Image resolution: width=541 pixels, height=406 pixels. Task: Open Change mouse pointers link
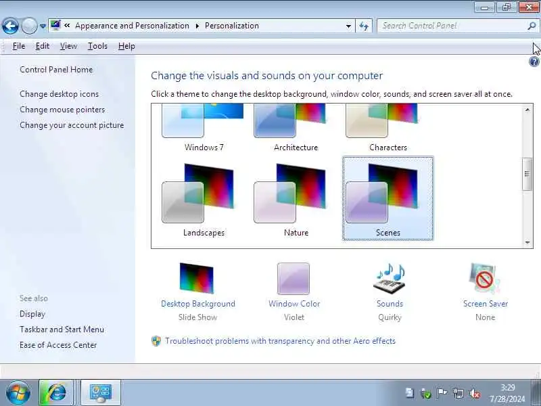[x=62, y=110]
